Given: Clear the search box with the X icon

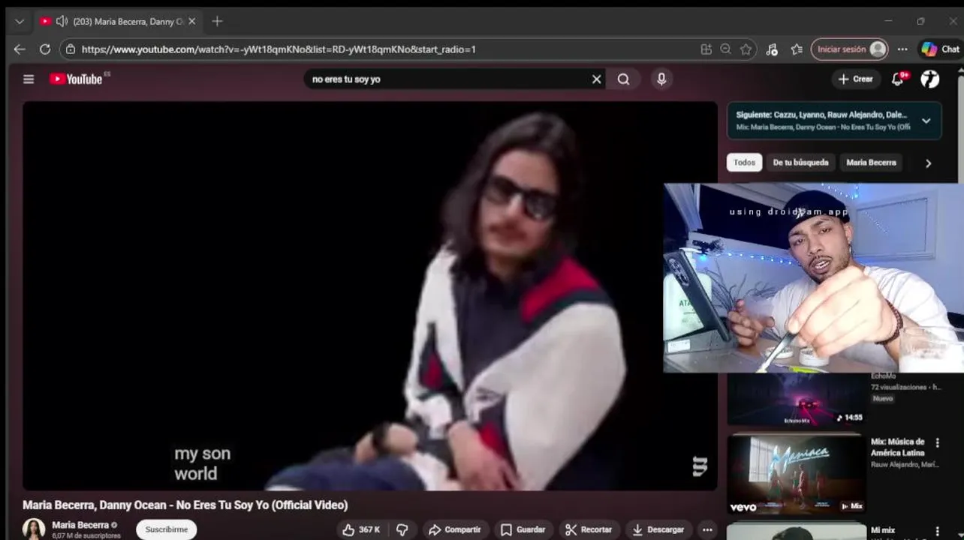Looking at the screenshot, I should click(597, 79).
